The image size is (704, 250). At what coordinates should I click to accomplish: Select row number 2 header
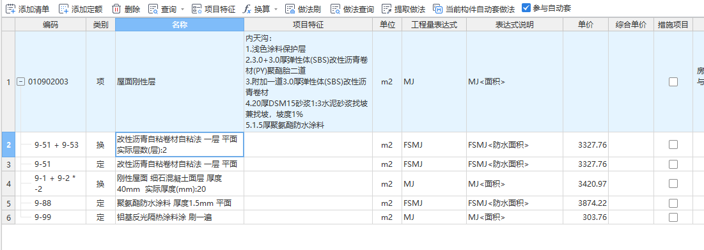point(8,145)
